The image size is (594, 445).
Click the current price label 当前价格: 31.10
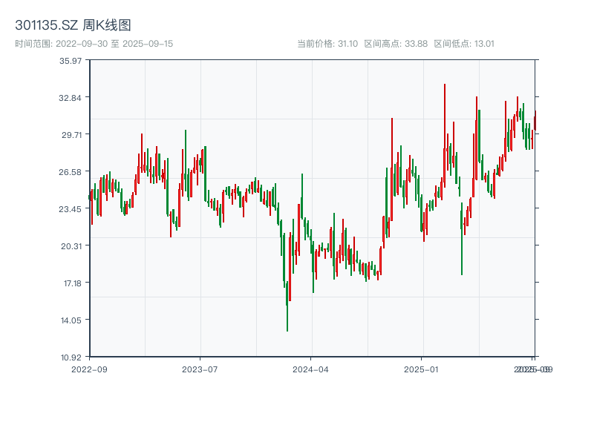click(x=327, y=44)
